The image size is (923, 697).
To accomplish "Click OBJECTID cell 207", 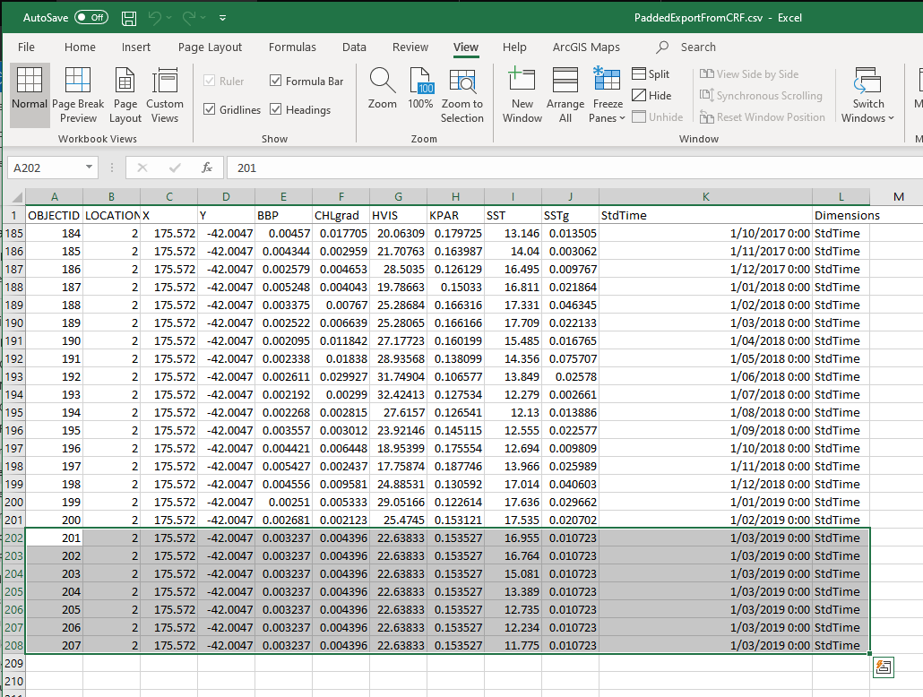I will (54, 645).
